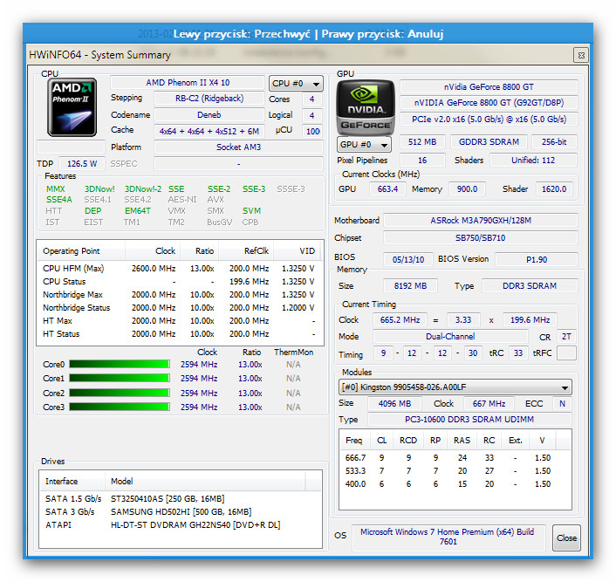This screenshot has width=616, height=582.
Task: Click the GDDR3 SDRAM memory type field
Action: pyautogui.click(x=489, y=142)
